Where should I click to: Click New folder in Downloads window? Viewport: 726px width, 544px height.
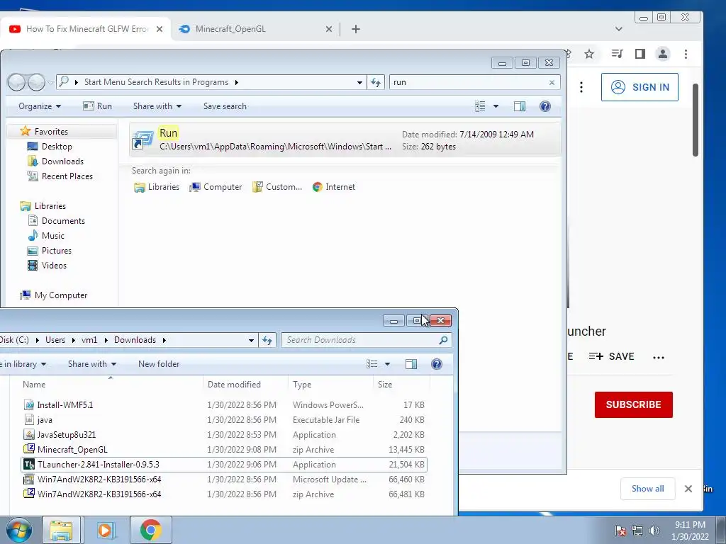click(159, 364)
